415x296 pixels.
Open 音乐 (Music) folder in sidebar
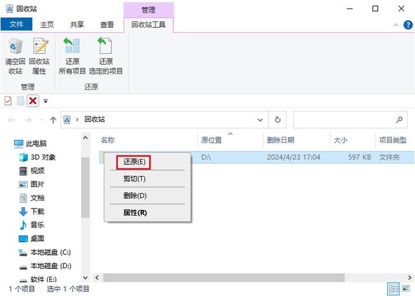click(x=32, y=225)
